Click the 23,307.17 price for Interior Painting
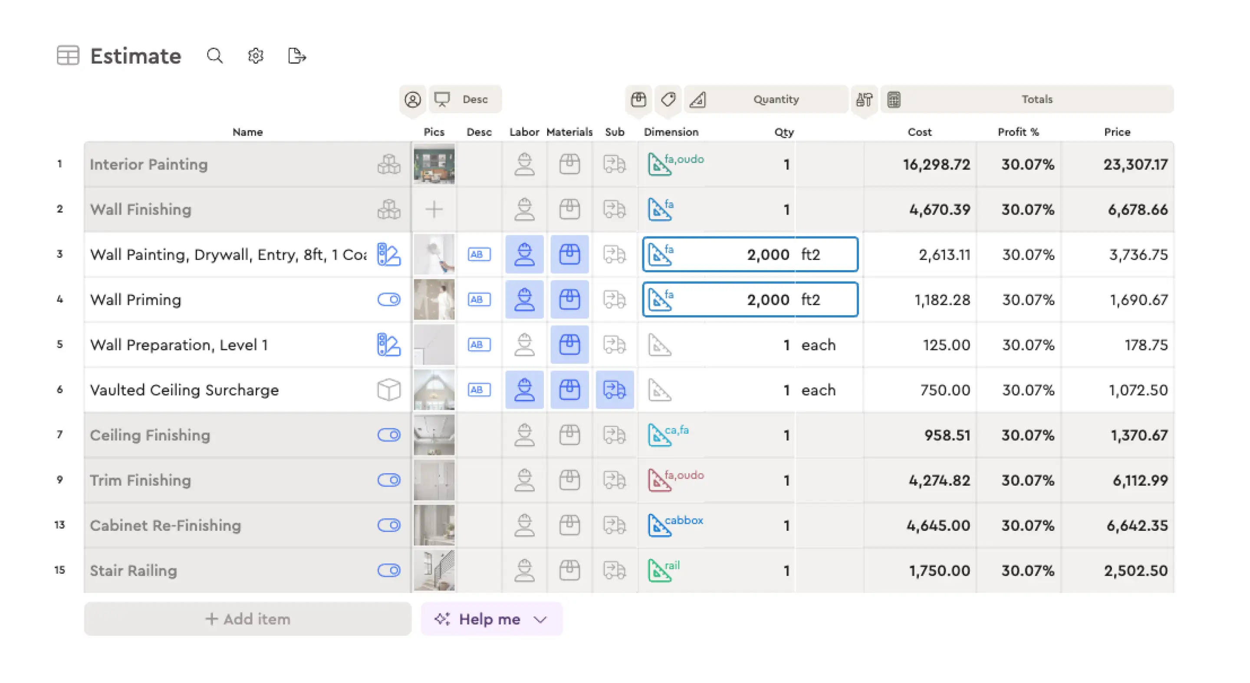This screenshot has height=683, width=1250. [1135, 164]
